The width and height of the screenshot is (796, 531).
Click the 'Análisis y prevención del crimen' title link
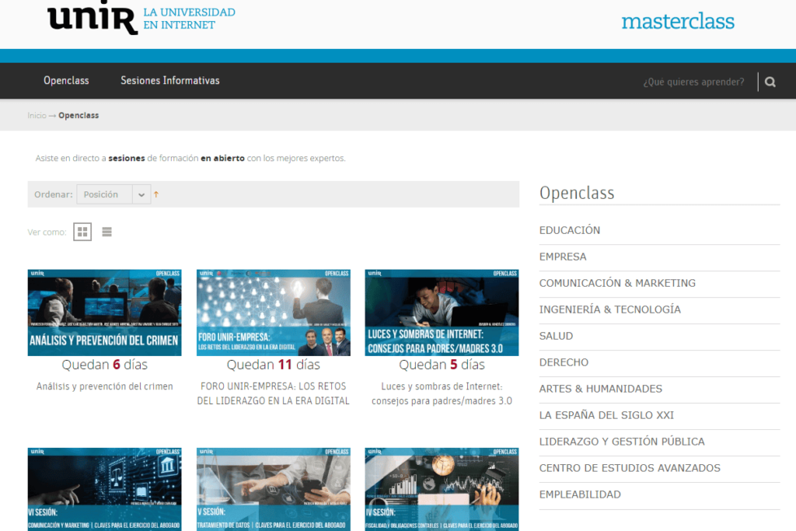(104, 386)
